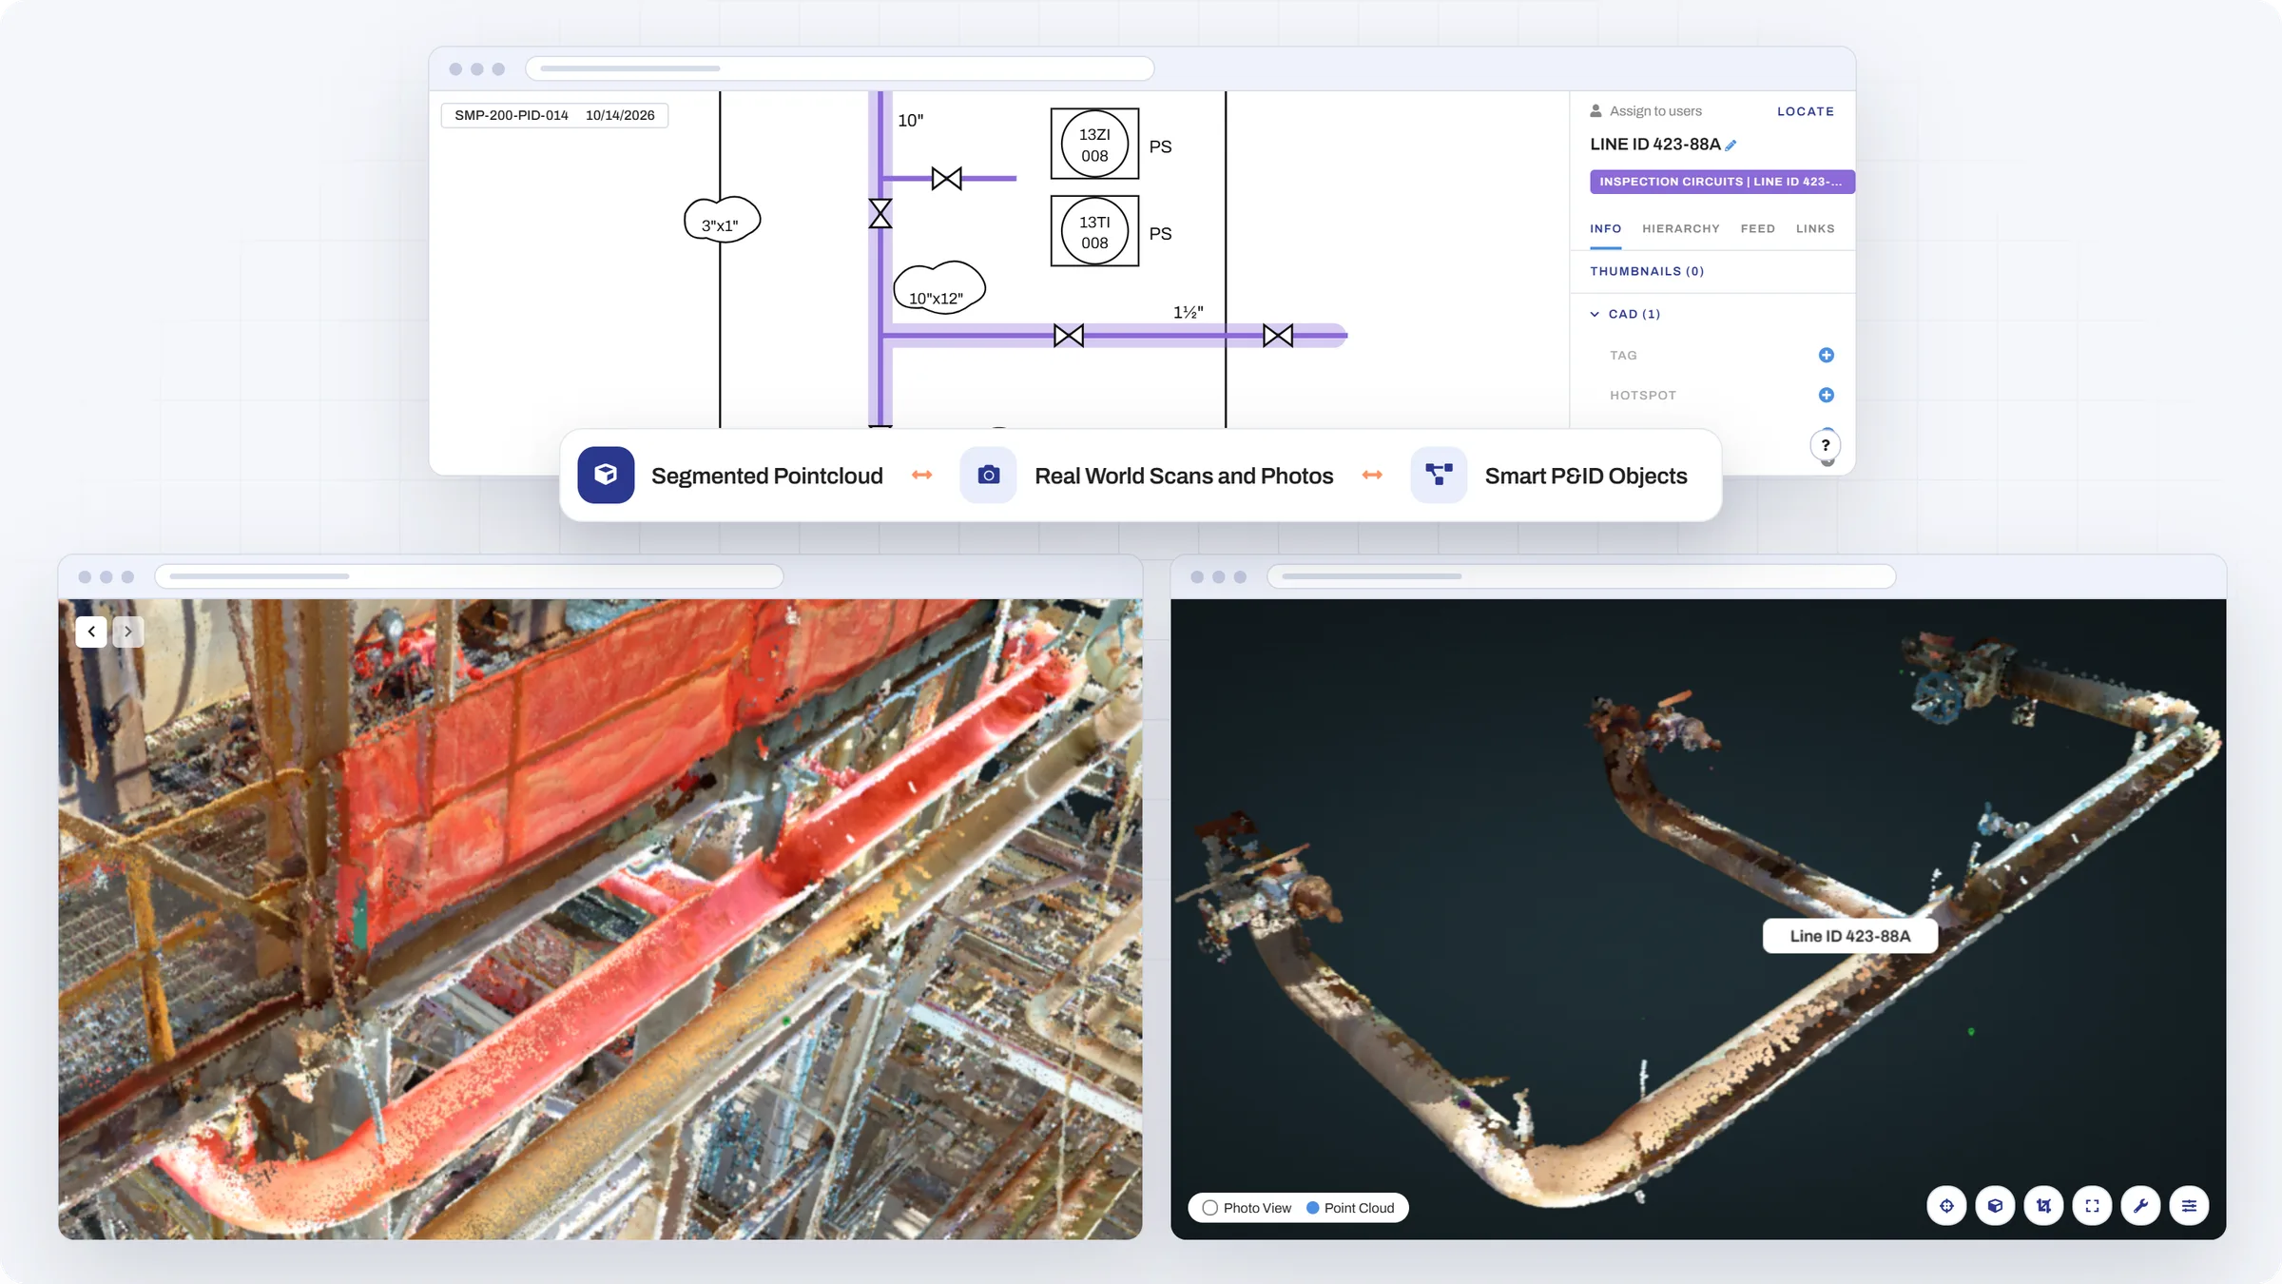This screenshot has width=2282, height=1284.
Task: Click the Segmented Pointcloud cube icon
Action: pyautogui.click(x=606, y=475)
